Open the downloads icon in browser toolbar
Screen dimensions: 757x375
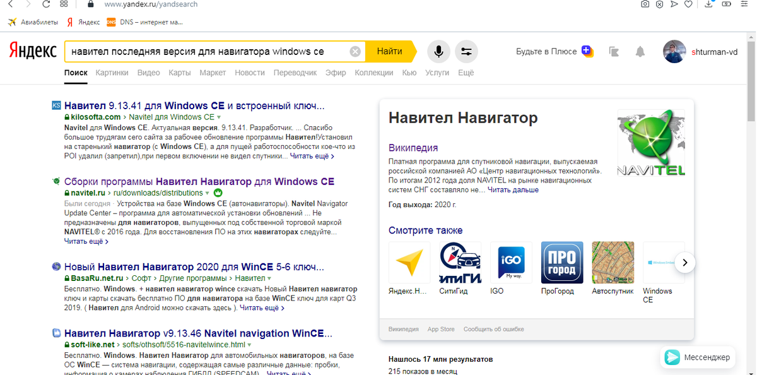pyautogui.click(x=709, y=4)
